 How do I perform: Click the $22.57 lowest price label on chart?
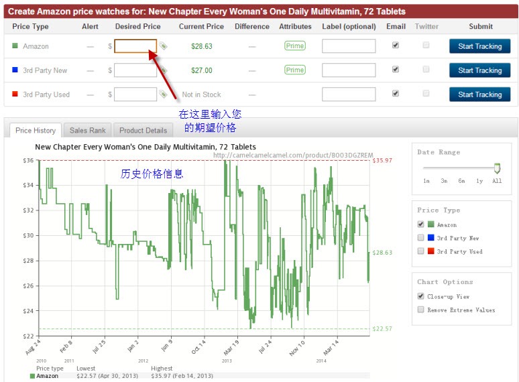pos(382,329)
